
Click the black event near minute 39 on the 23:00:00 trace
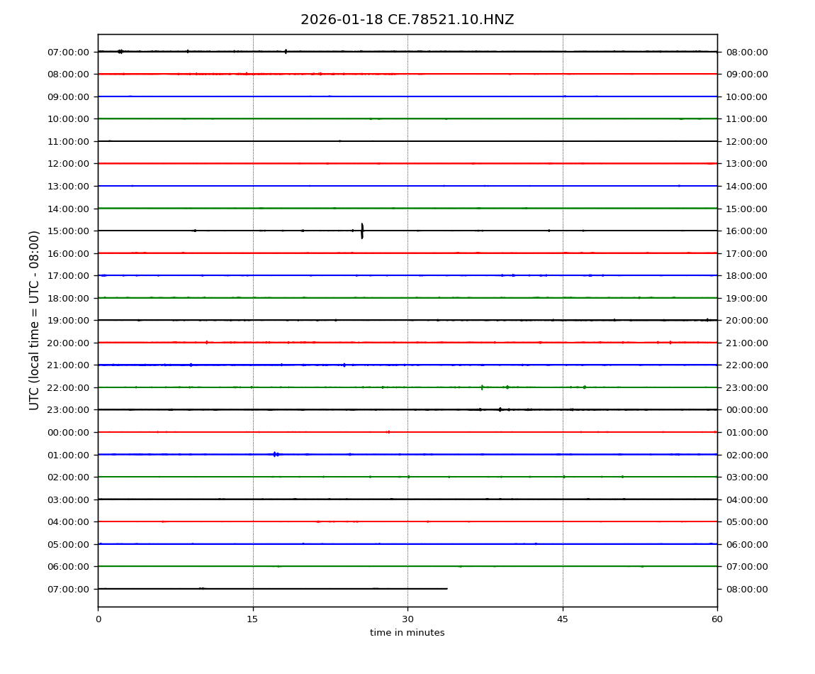500,409
